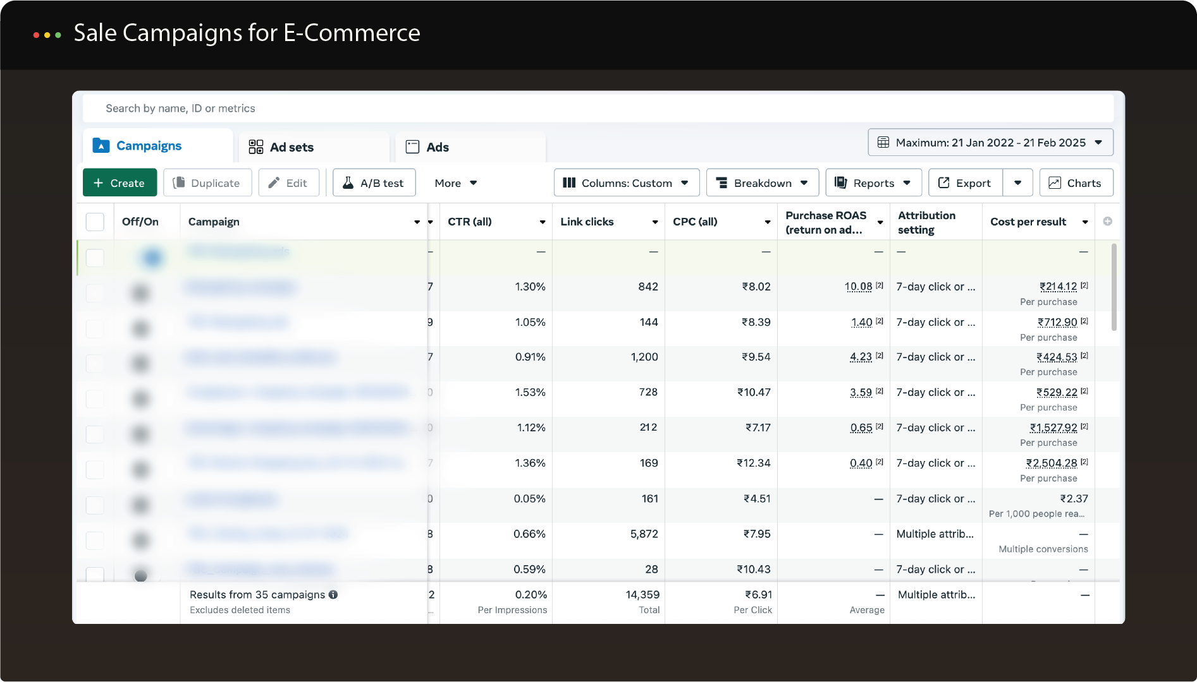The width and height of the screenshot is (1197, 682).
Task: Click the Charts button
Action: (x=1076, y=182)
